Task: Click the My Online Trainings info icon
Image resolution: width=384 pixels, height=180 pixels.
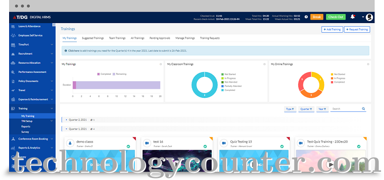Action: tap(368, 64)
